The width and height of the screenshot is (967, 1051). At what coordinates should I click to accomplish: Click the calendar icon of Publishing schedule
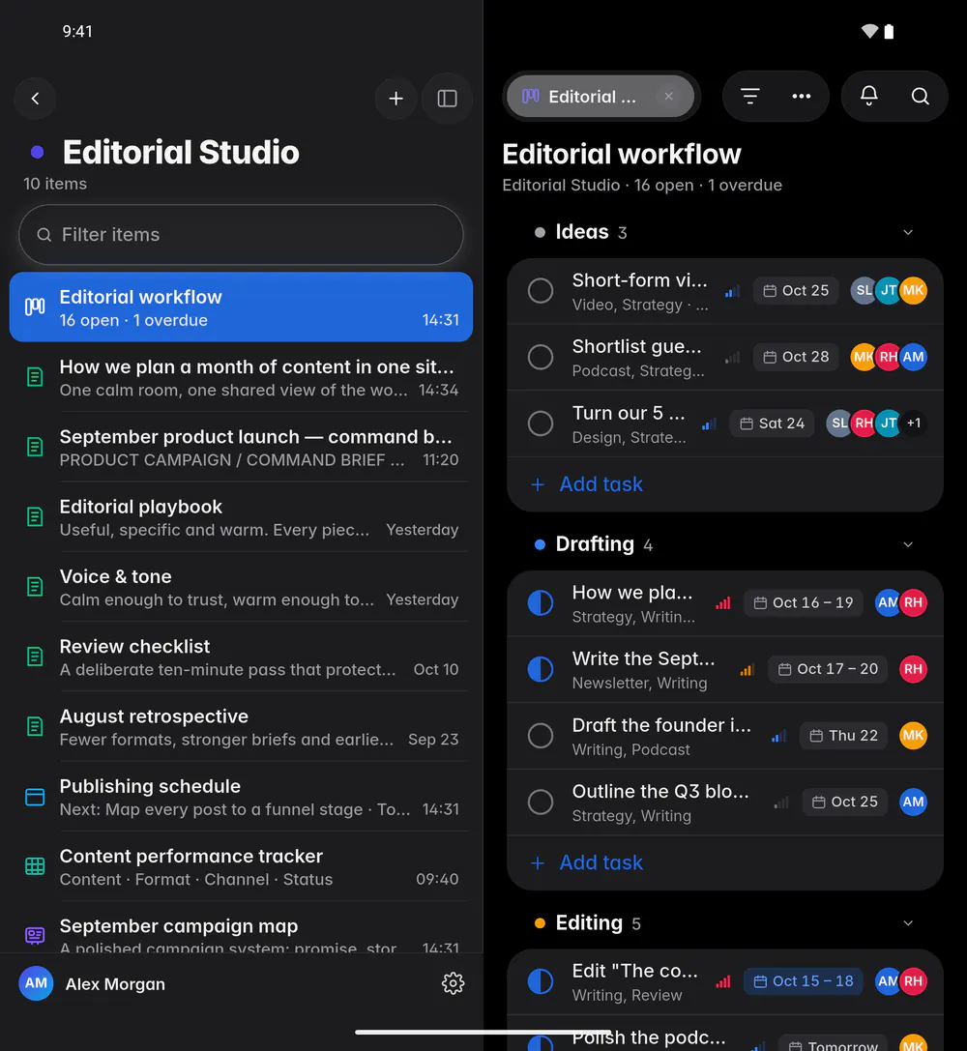[35, 797]
